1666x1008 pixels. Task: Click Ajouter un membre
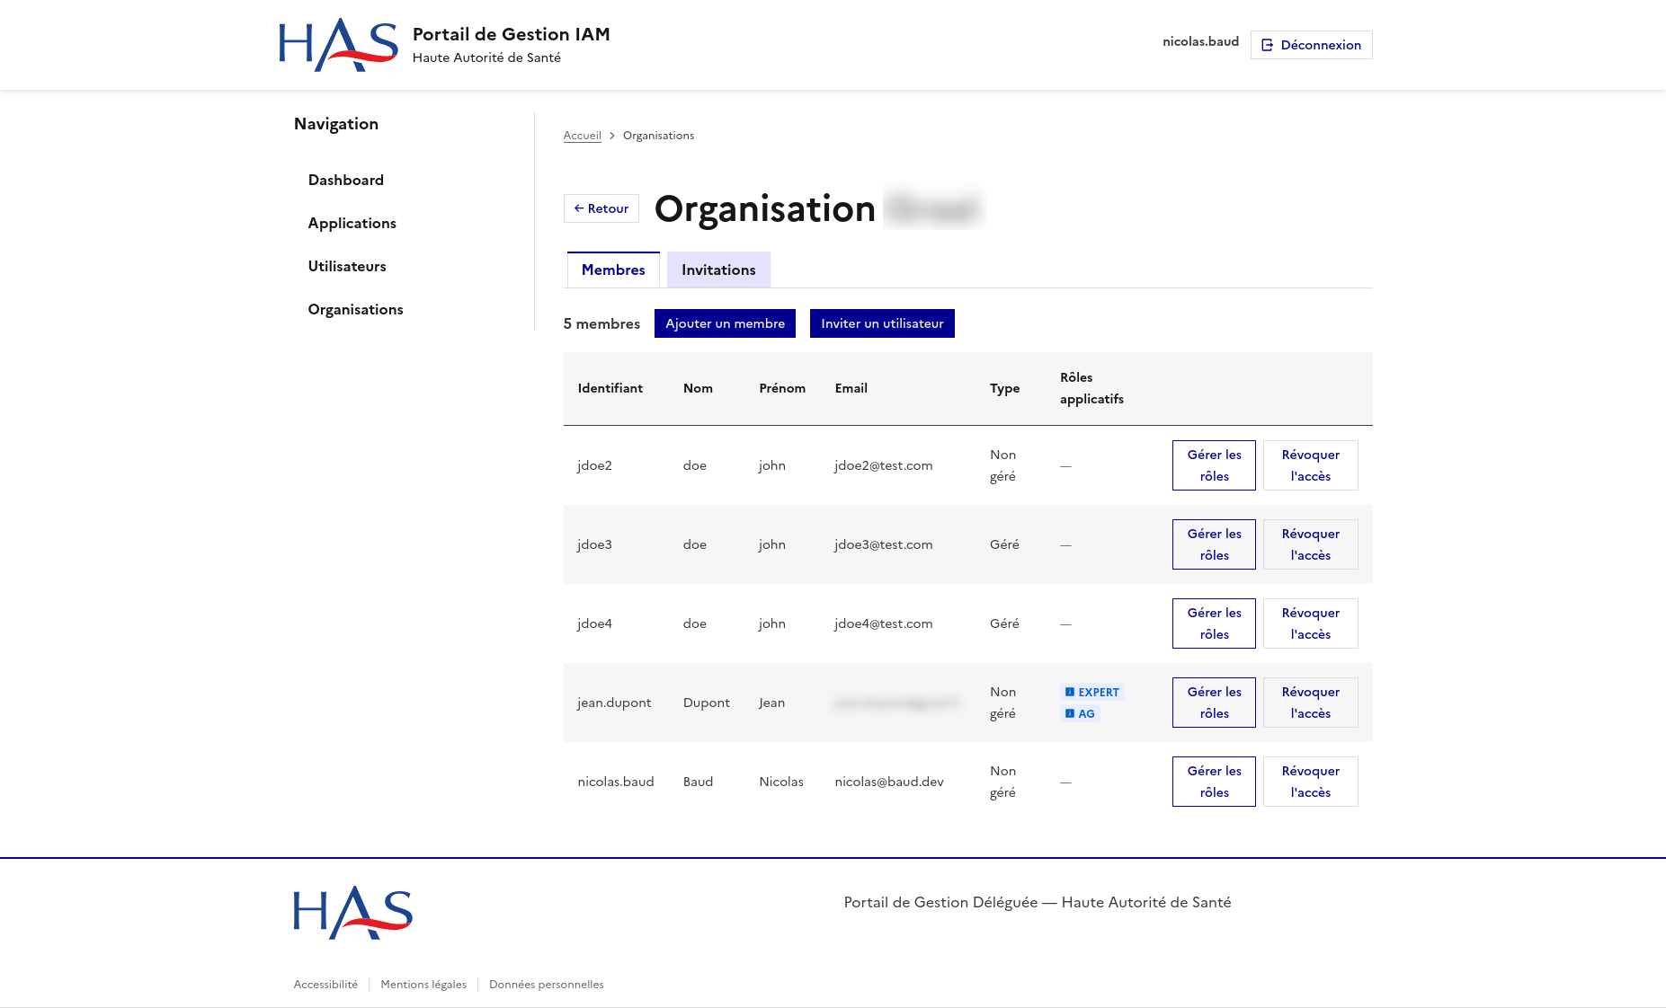(725, 323)
